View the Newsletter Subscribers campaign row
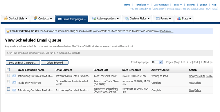This screenshot has width=220, height=112. tap(191, 90)
